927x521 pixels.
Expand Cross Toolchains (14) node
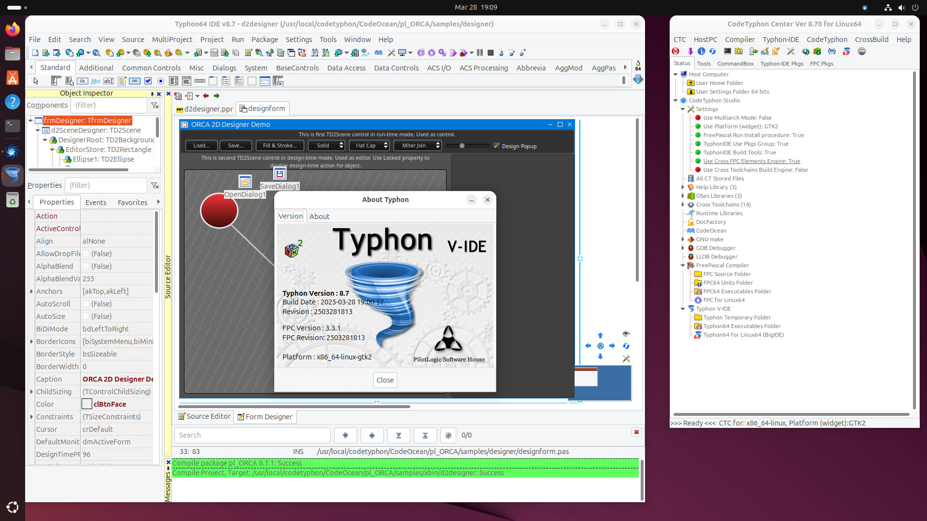point(683,205)
